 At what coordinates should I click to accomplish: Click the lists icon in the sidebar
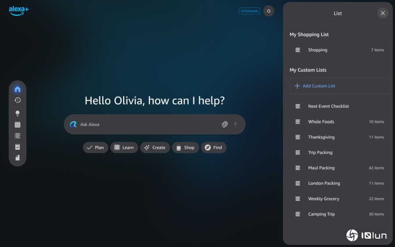click(18, 136)
